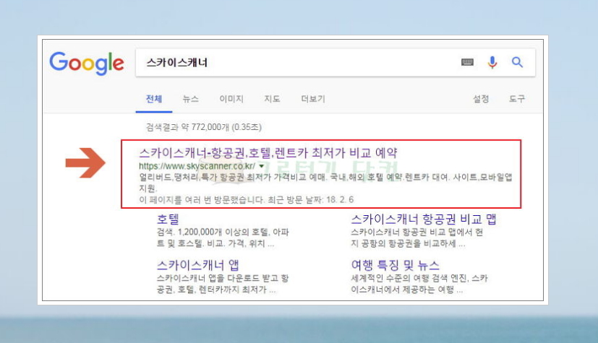This screenshot has width=598, height=343.
Task: Open the 지도 tab
Action: point(272,99)
